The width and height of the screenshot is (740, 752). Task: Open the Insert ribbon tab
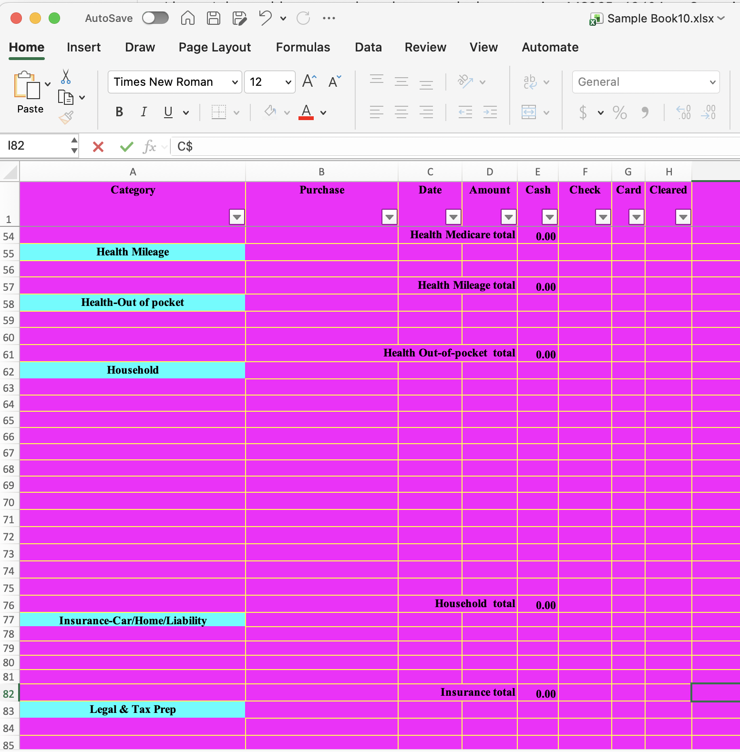[84, 47]
